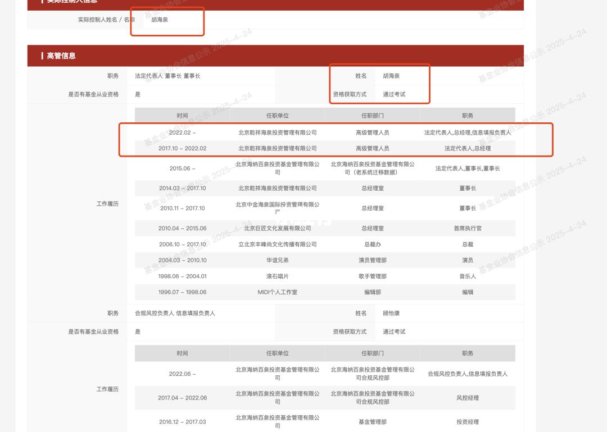Viewport: 607px width, 432px height.
Task: Select the department "演员管理部"
Action: (373, 260)
